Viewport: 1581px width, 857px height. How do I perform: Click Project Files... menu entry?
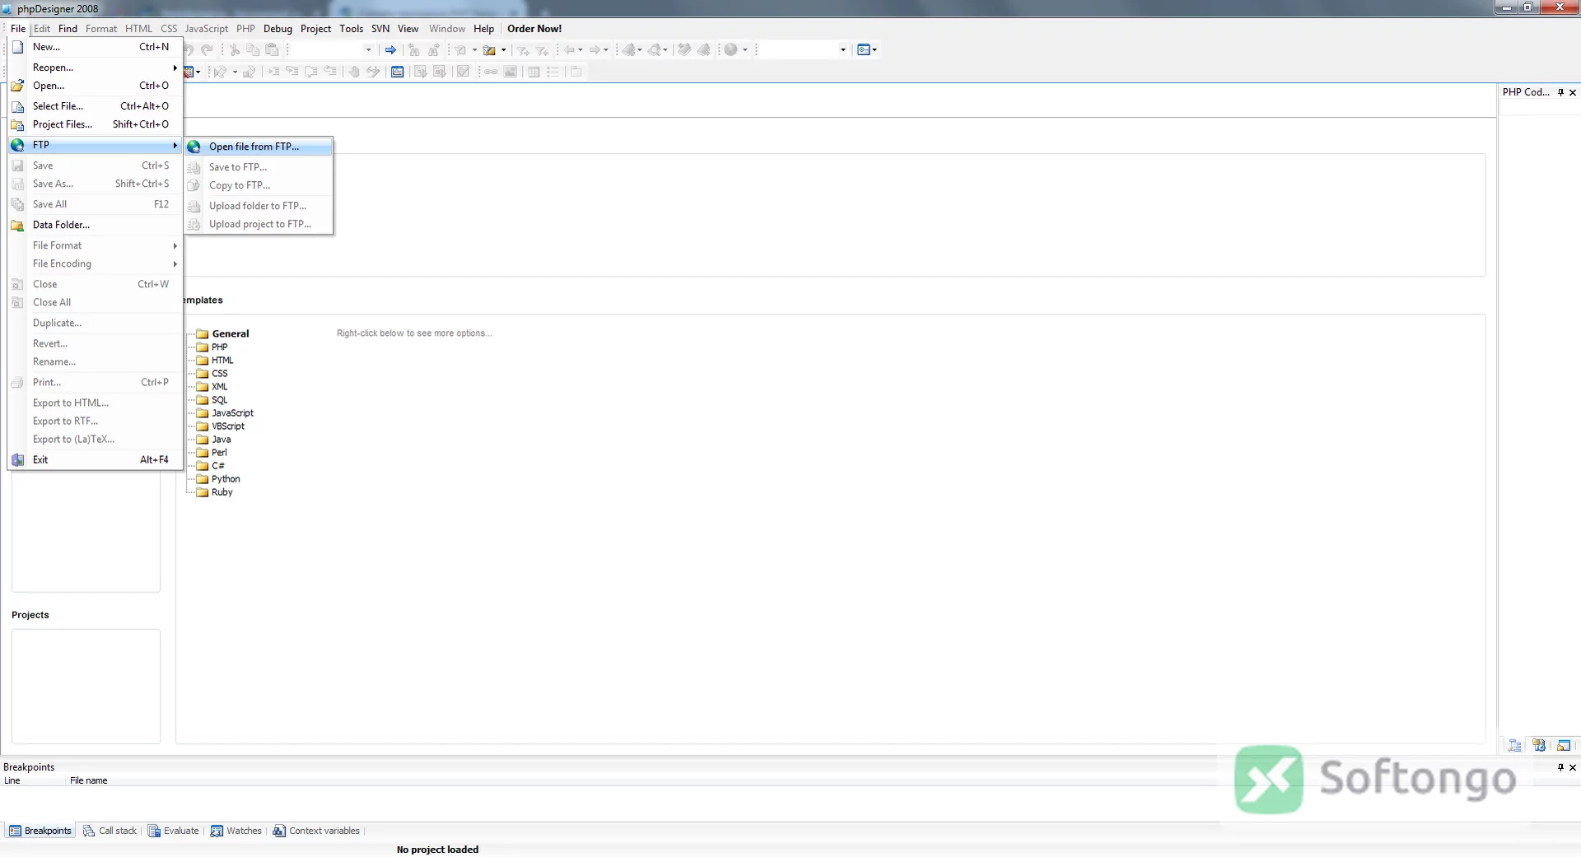point(95,124)
